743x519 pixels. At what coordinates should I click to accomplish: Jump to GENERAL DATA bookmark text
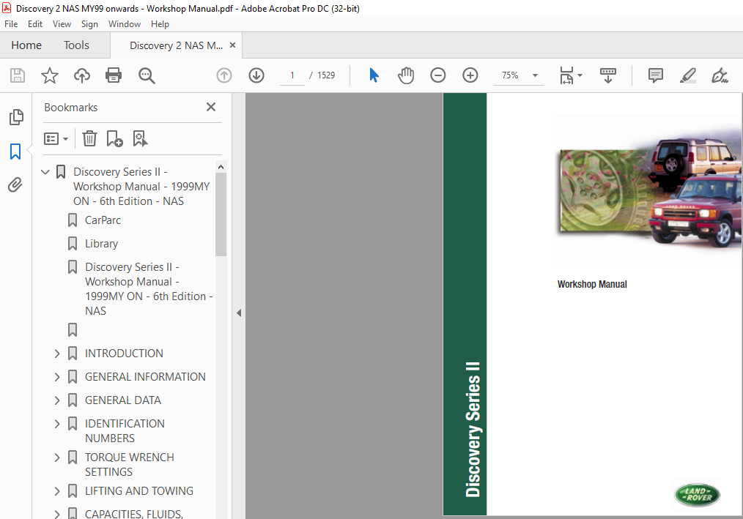pos(122,400)
